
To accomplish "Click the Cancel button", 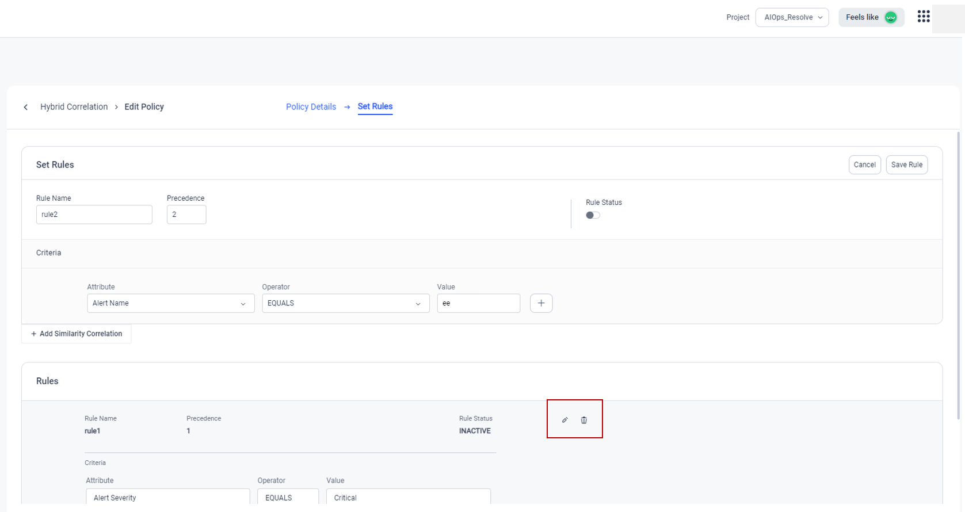I will click(864, 165).
